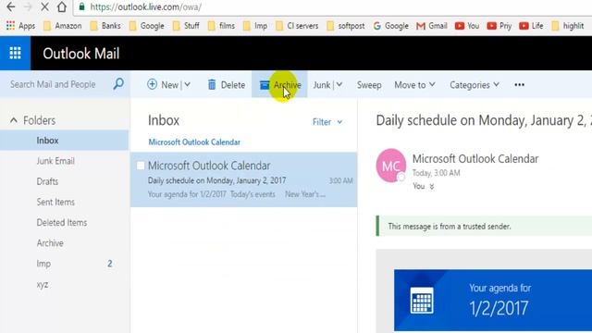Click the 1/2/2017 agenda date
The width and height of the screenshot is (592, 333).
click(x=499, y=308)
